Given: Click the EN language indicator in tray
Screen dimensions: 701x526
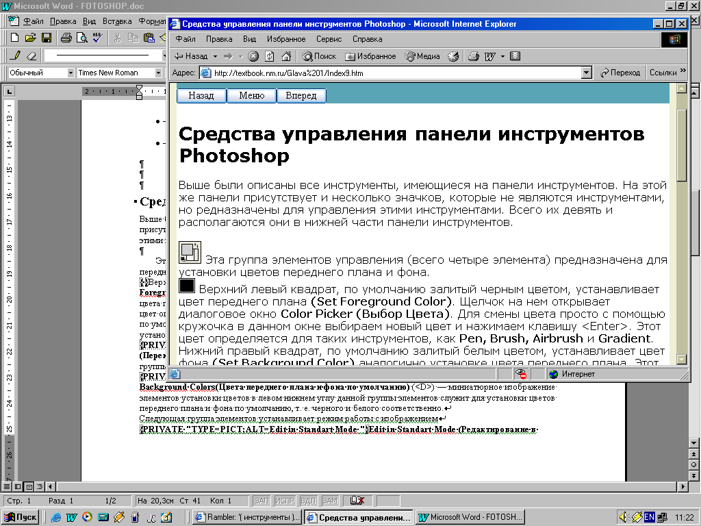Looking at the screenshot, I should point(649,517).
